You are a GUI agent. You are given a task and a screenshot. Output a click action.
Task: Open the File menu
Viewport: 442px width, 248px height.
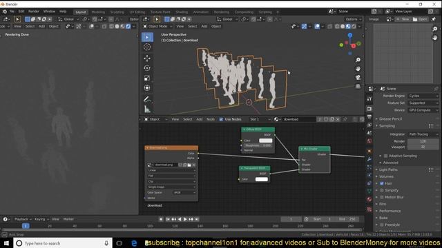[12, 12]
